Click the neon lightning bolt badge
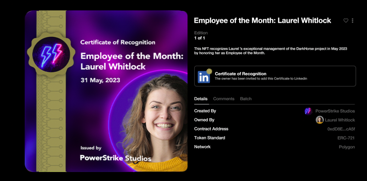This screenshot has width=367, height=181. click(x=51, y=54)
